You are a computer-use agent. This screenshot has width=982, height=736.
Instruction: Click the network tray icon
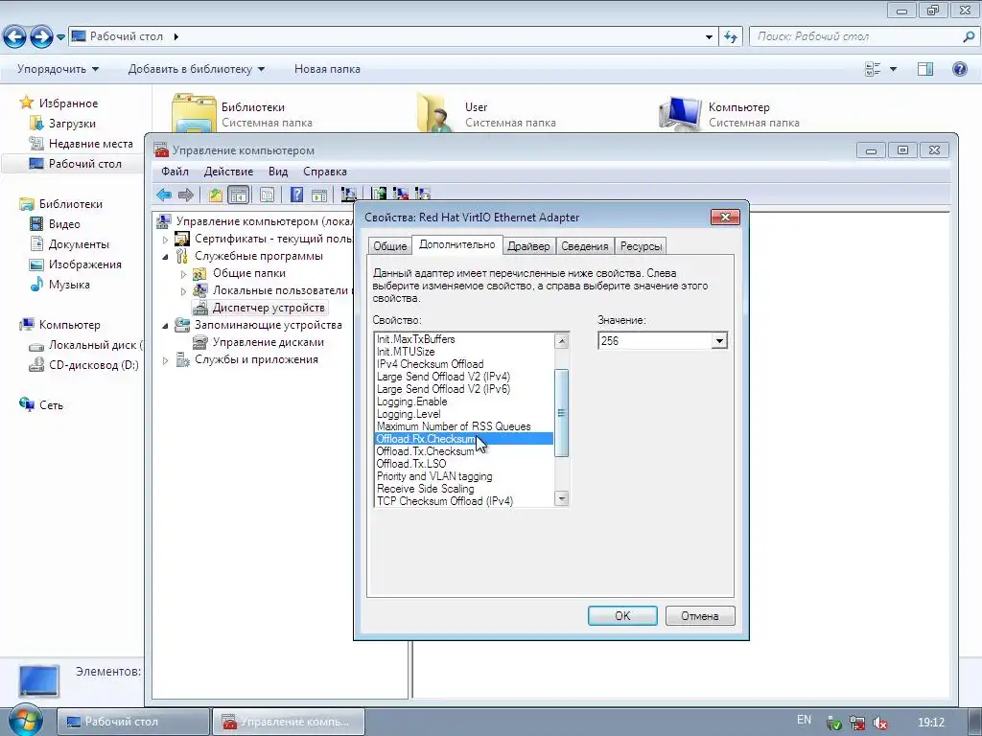coord(856,723)
